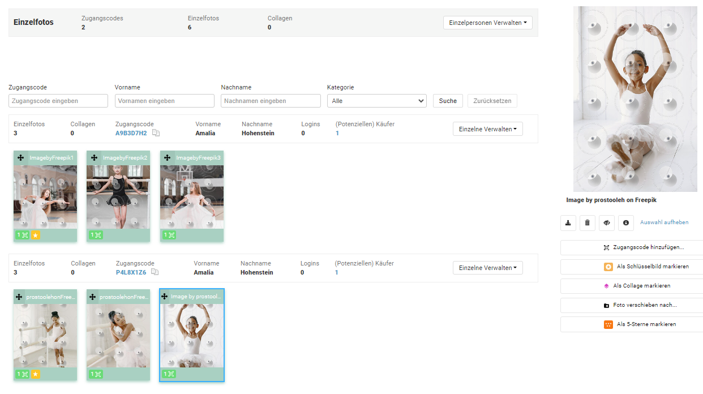Delete the selected photo via trash icon
703x394 pixels.
(588, 223)
